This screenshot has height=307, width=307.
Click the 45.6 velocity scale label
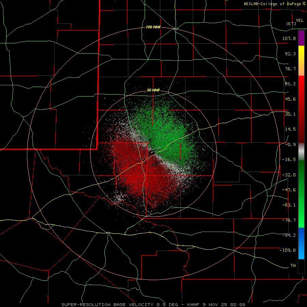[290, 99]
